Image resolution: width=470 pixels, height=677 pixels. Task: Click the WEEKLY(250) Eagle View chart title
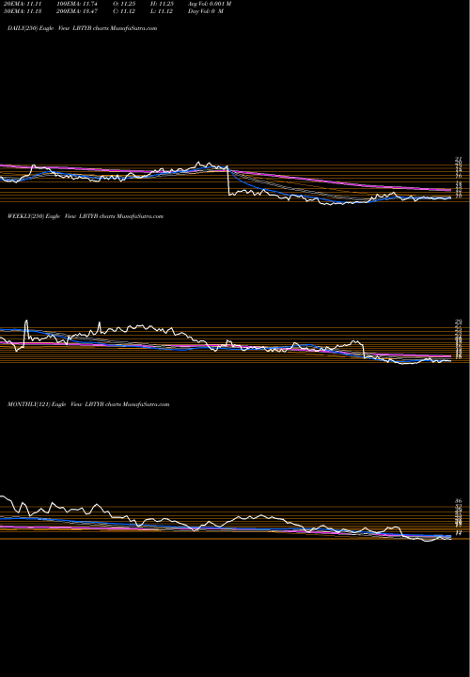tap(86, 216)
